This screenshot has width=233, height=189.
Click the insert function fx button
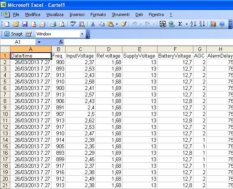(x=61, y=42)
